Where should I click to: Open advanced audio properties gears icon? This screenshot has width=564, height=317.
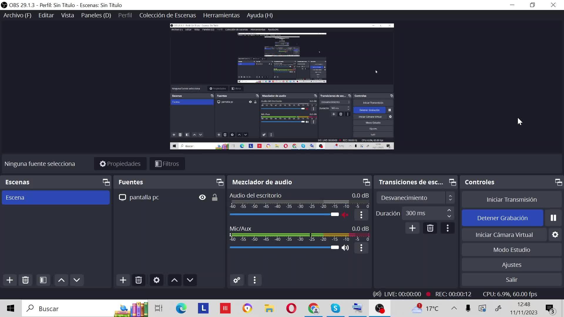pyautogui.click(x=237, y=280)
